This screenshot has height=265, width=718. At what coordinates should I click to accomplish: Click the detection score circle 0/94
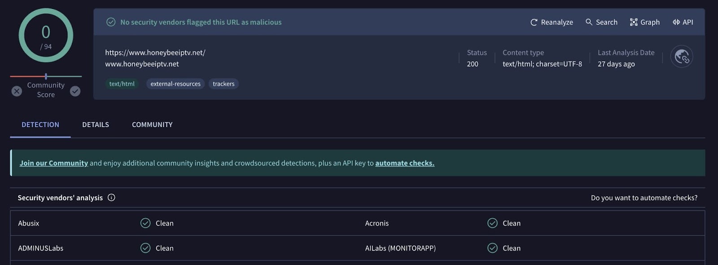pos(46,35)
